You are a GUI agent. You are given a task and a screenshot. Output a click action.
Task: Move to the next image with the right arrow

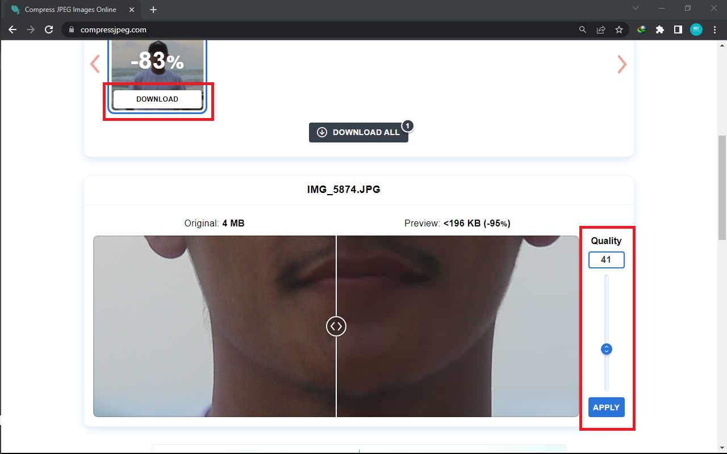(x=622, y=64)
